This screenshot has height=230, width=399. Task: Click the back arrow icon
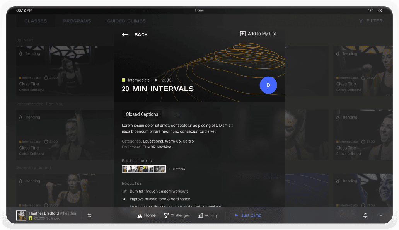pyautogui.click(x=125, y=35)
